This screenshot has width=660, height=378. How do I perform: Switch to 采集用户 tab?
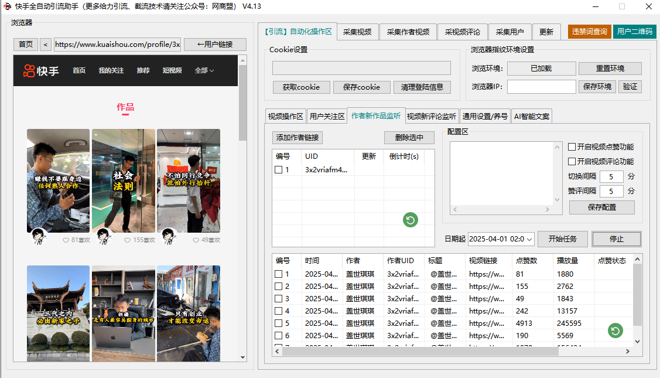point(509,32)
